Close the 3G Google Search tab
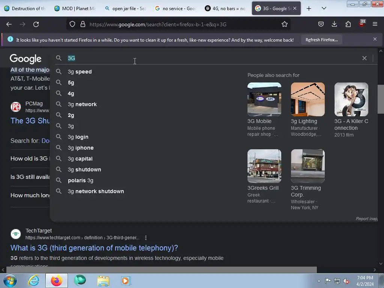 point(295,8)
